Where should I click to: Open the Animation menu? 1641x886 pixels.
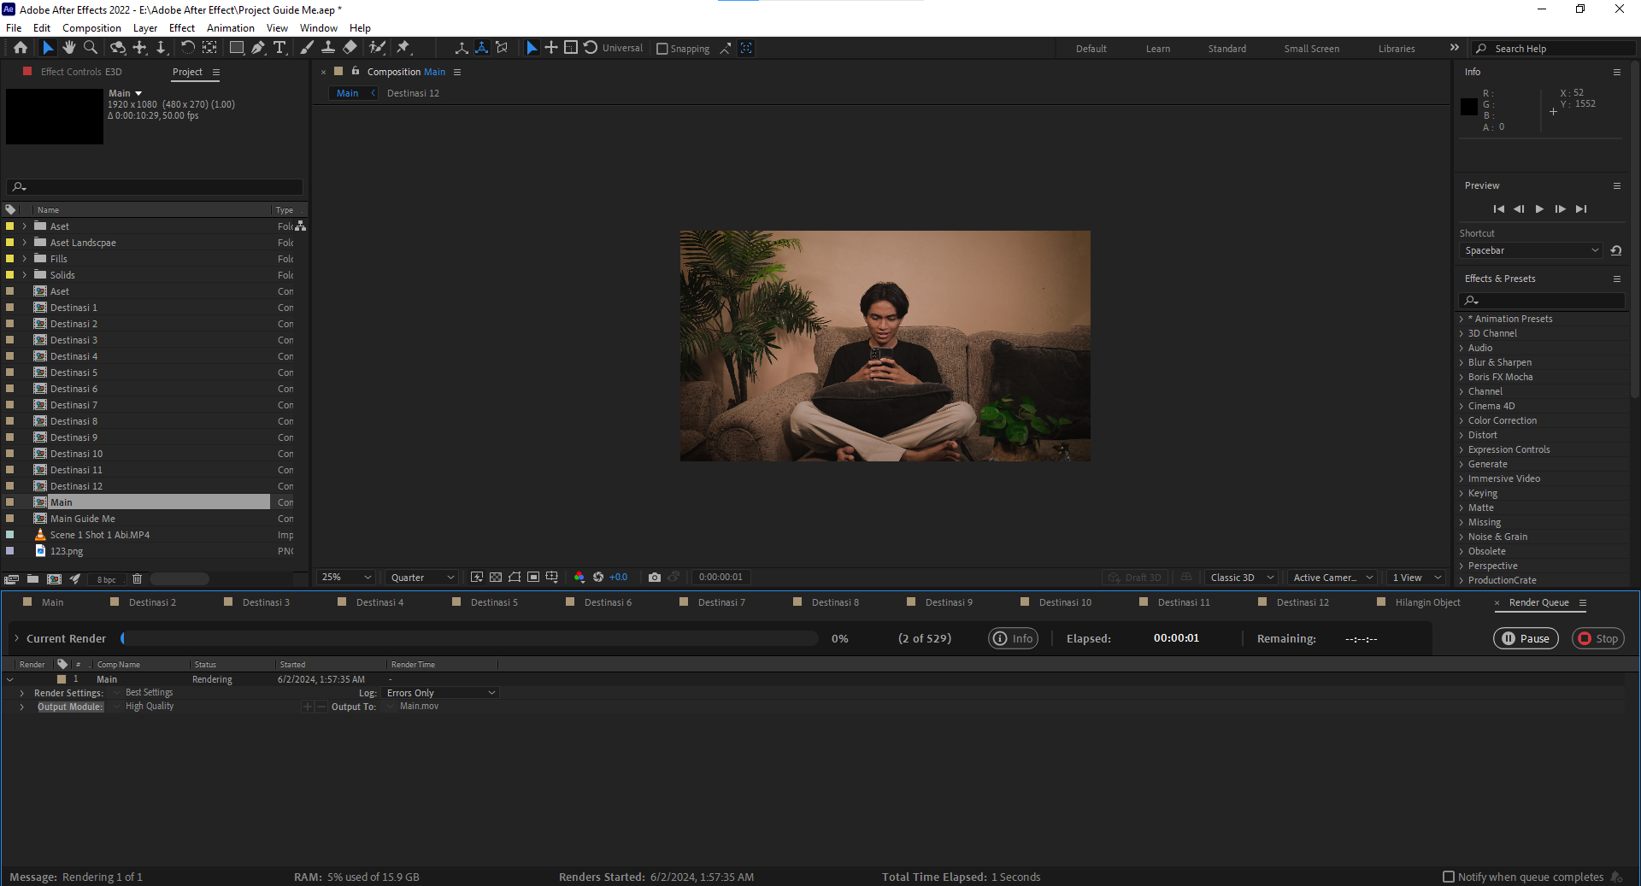231,28
